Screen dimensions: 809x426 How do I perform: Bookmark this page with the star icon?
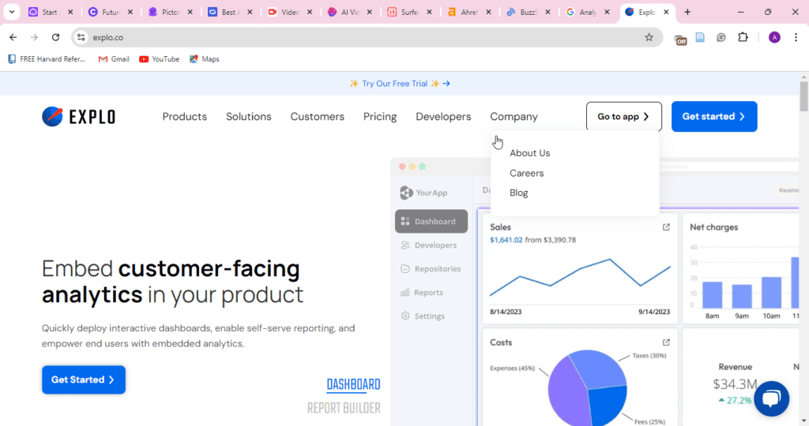649,37
